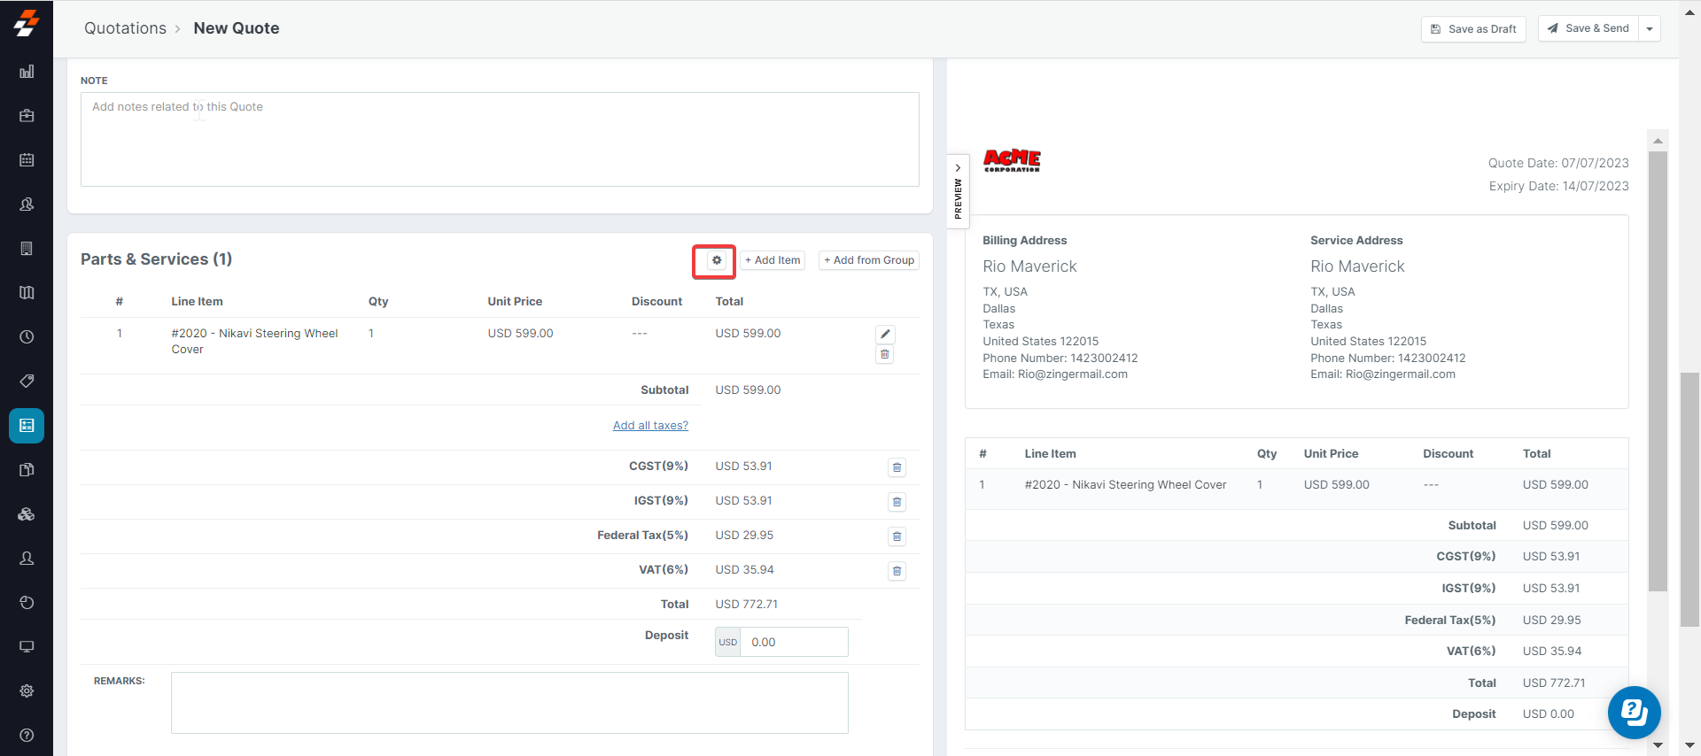Go back to Quotations breadcrumb
Screen dimensions: 1701x756
coord(125,28)
